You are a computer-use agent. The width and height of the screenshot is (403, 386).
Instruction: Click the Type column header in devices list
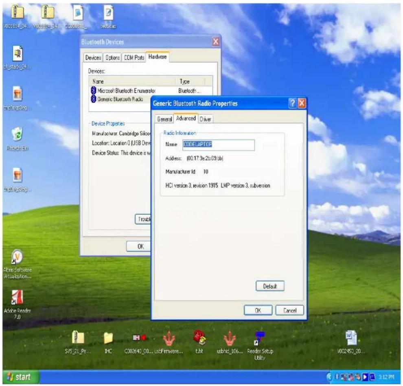click(x=191, y=81)
